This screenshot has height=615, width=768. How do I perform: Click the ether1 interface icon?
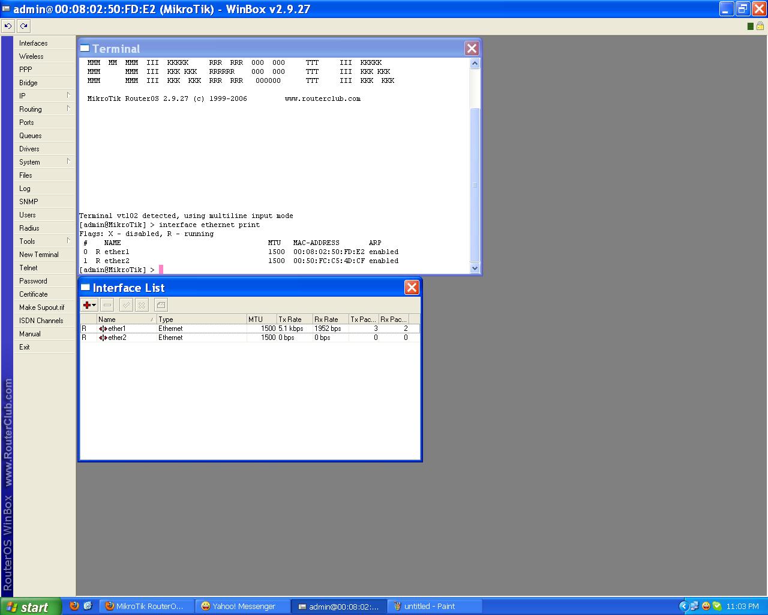tap(103, 329)
